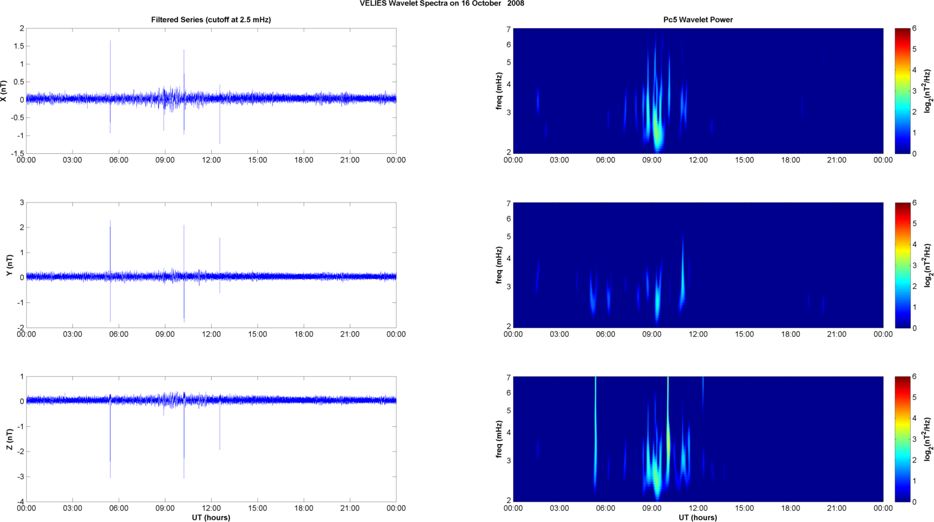Click the 'log2(nT²/Hz)' label beside the bottom colorbar
The image size is (934, 522).
coord(928,439)
